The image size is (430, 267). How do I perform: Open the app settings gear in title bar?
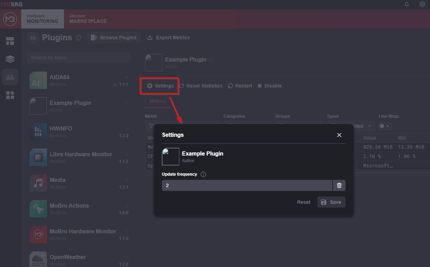[x=422, y=4]
